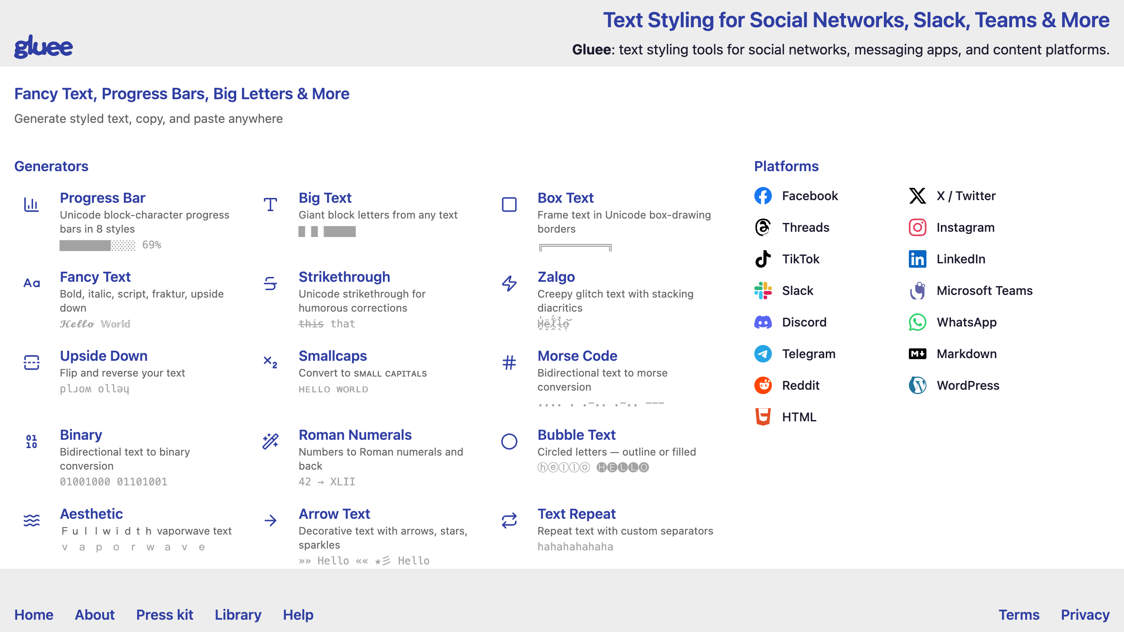Click the Discord logo icon

pyautogui.click(x=763, y=322)
